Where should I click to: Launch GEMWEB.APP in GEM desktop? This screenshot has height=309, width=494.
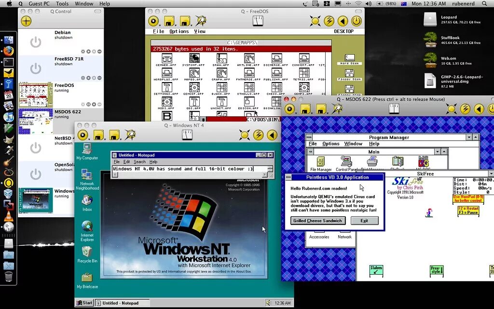click(166, 60)
